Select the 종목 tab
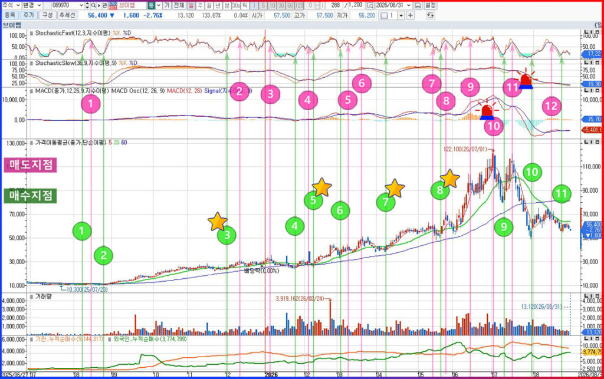 click(x=9, y=15)
